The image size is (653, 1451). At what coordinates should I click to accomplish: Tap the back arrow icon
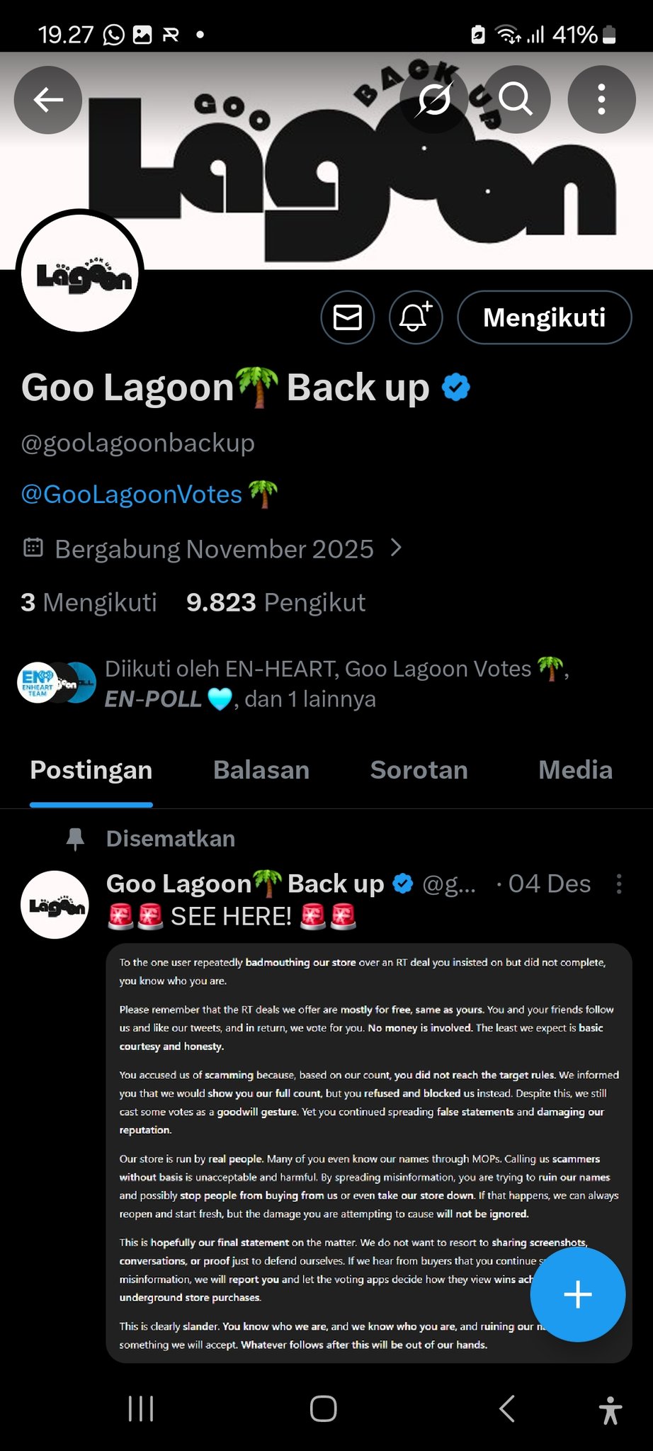coord(48,100)
